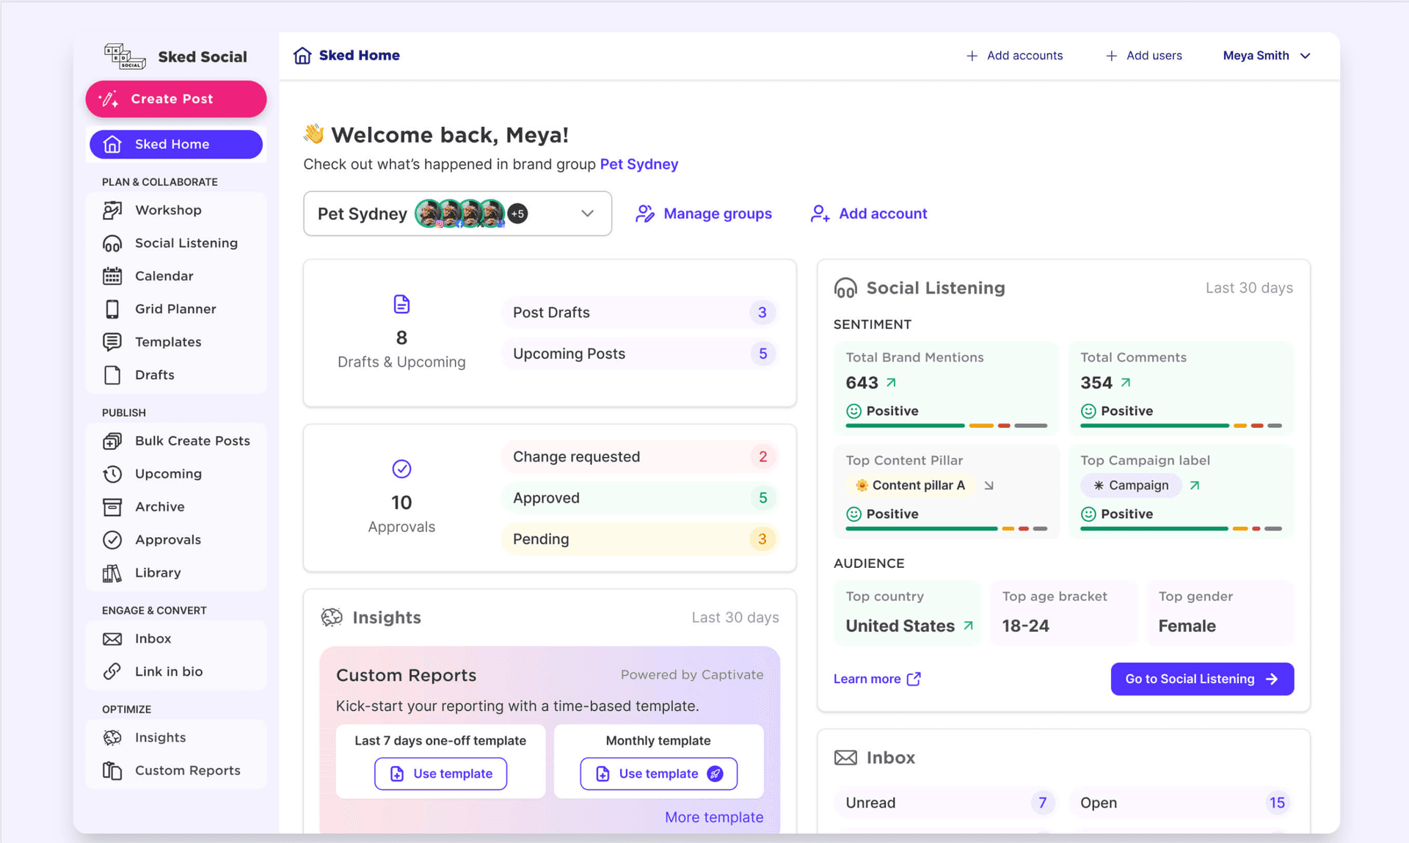Select the Calendar icon in sidebar

coord(112,277)
